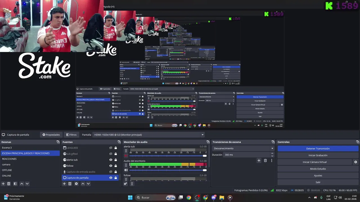This screenshot has width=360, height=202.
Task: Move selected scene up
Action: 22,184
